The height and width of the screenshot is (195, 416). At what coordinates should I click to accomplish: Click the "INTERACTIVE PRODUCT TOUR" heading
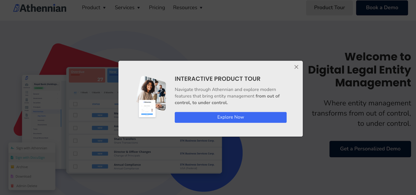tap(217, 79)
